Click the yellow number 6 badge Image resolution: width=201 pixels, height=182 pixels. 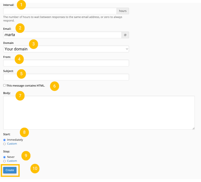click(55, 86)
